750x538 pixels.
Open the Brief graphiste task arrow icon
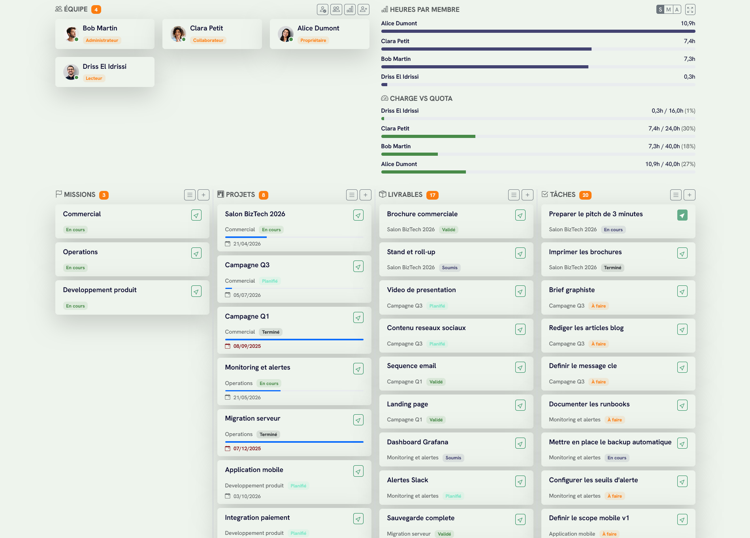coord(682,291)
